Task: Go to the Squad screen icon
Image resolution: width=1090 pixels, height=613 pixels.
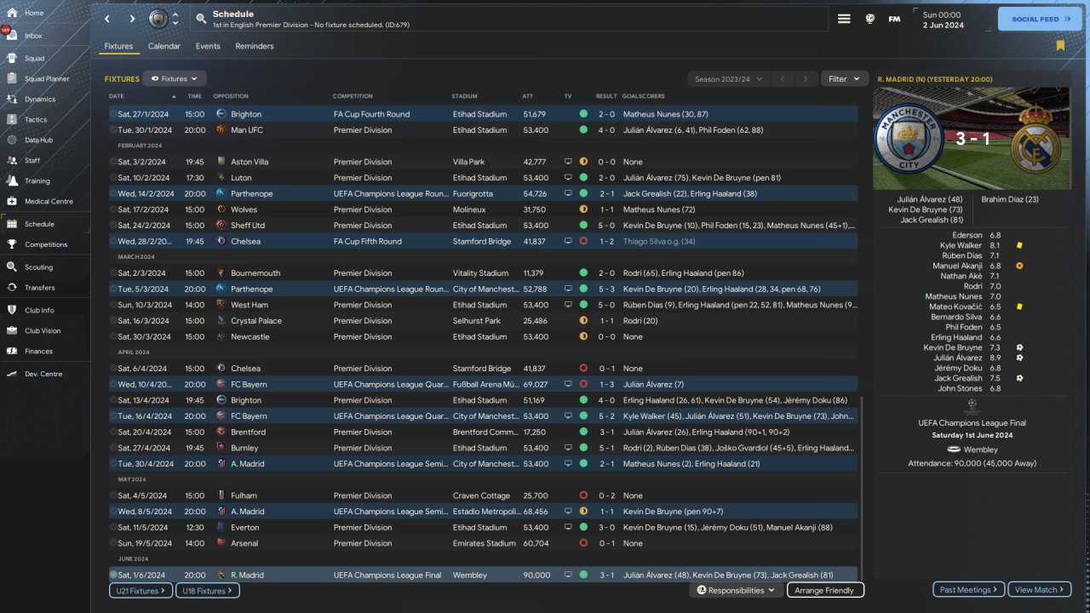Action: click(12, 59)
